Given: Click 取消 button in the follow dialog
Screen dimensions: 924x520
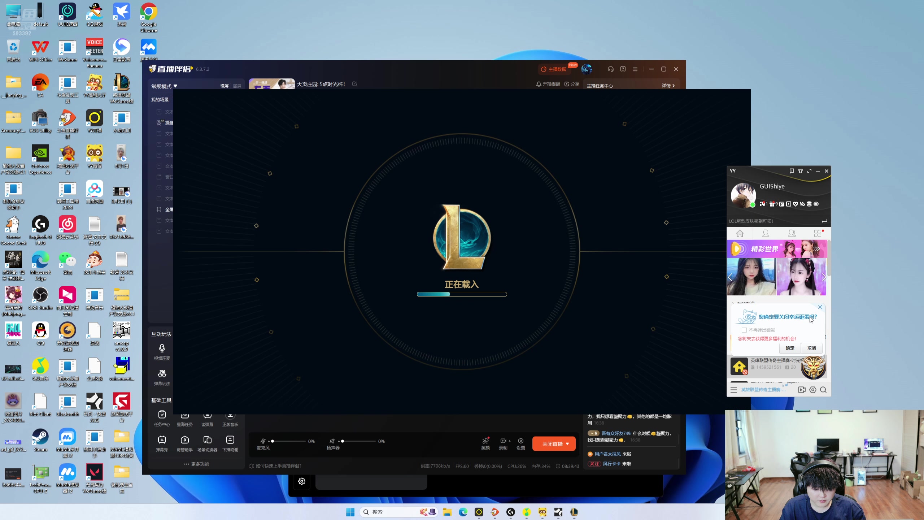Looking at the screenshot, I should [x=812, y=348].
